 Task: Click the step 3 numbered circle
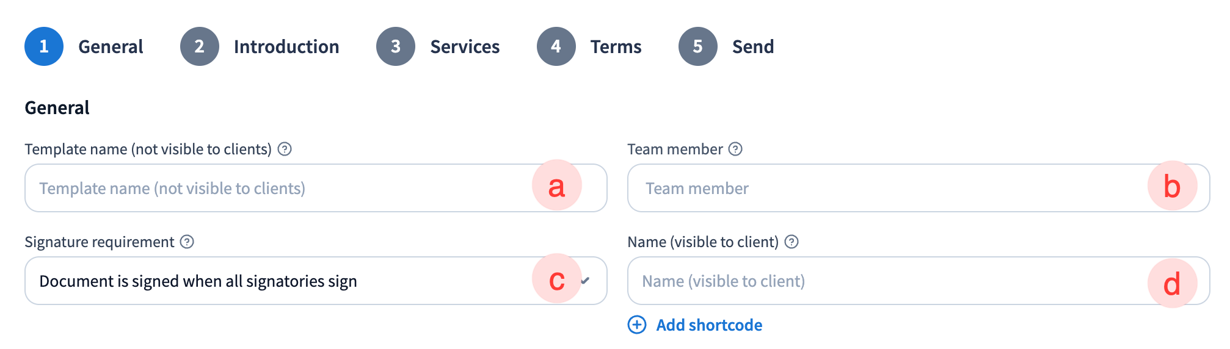point(396,46)
